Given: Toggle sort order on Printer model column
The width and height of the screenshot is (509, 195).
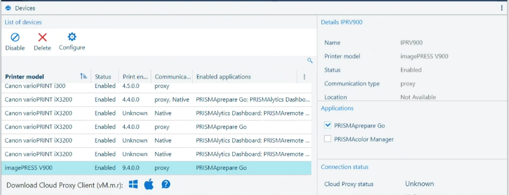Looking at the screenshot, I should click(x=83, y=76).
